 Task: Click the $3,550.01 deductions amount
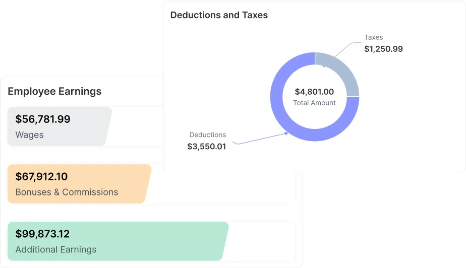207,147
